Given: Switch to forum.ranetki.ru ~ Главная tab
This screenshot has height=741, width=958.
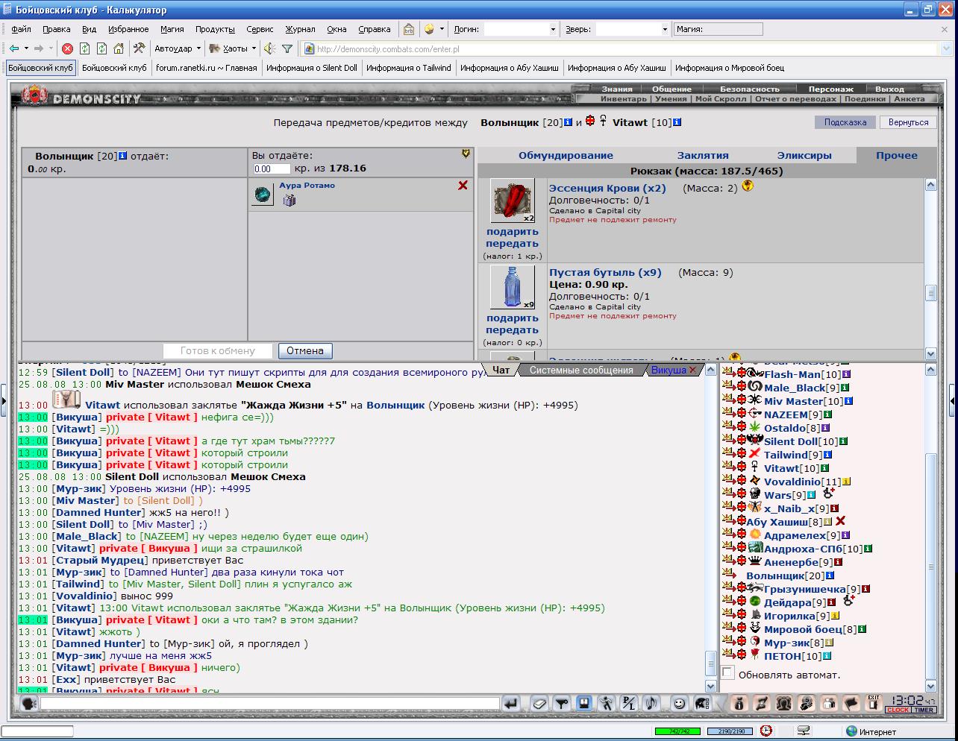Looking at the screenshot, I should pyautogui.click(x=206, y=68).
